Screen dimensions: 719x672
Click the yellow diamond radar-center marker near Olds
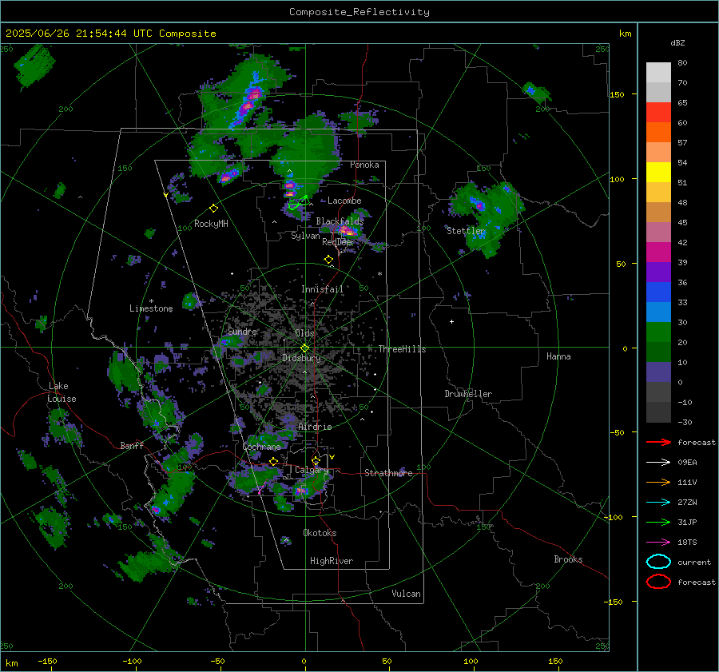305,348
